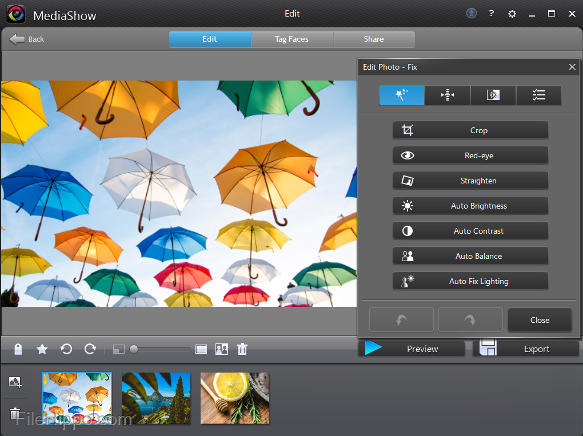The height and width of the screenshot is (436, 583).
Task: Apply Auto Fix Lighting
Action: 470,281
